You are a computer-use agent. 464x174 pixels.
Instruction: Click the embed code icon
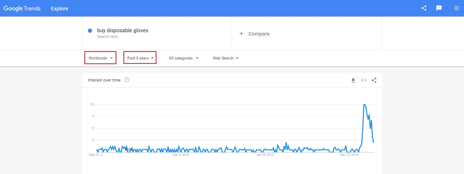363,80
